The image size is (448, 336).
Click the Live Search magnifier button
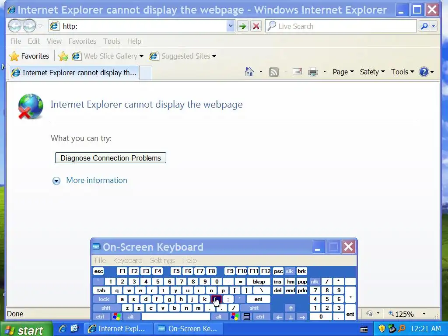click(424, 26)
